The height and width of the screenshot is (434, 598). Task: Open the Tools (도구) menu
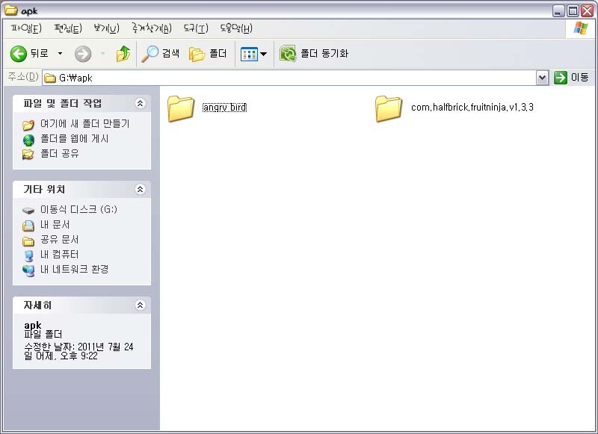tap(196, 28)
